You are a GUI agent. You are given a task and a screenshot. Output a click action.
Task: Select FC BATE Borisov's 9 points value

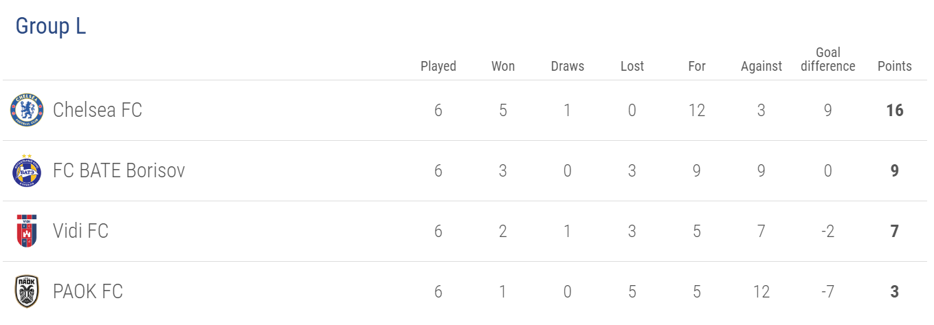click(x=895, y=170)
